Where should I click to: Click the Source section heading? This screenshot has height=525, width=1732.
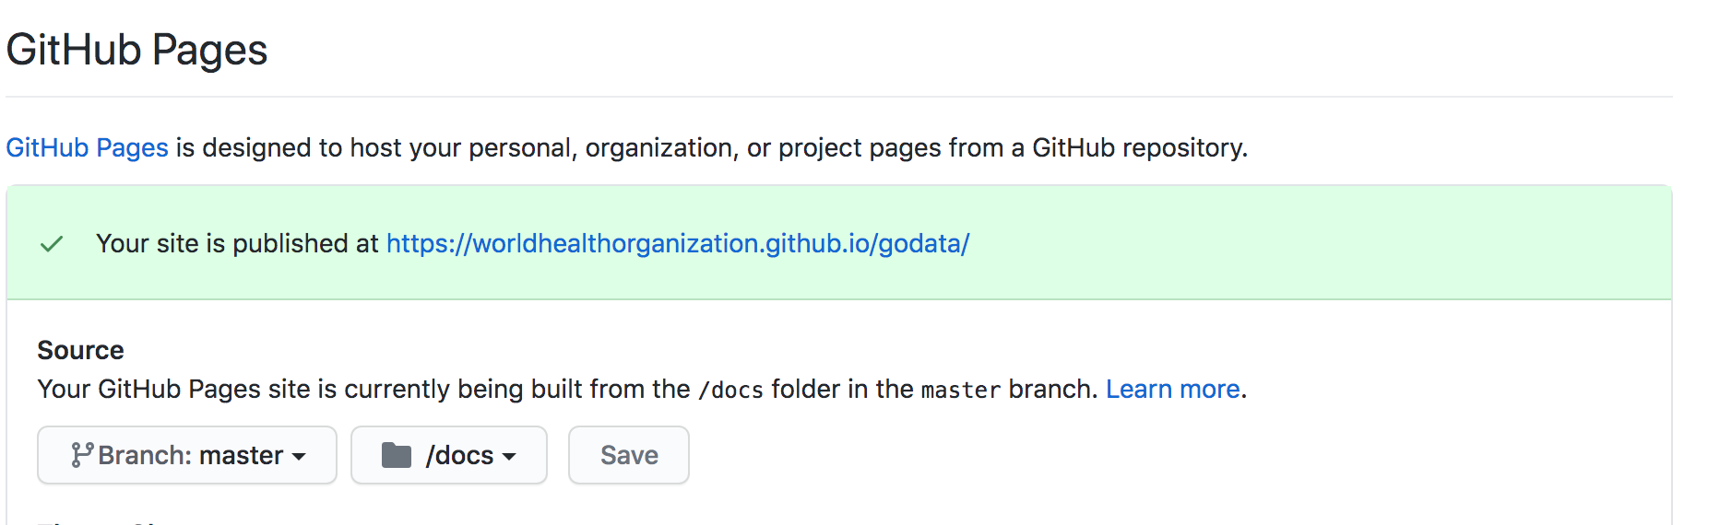tap(80, 351)
